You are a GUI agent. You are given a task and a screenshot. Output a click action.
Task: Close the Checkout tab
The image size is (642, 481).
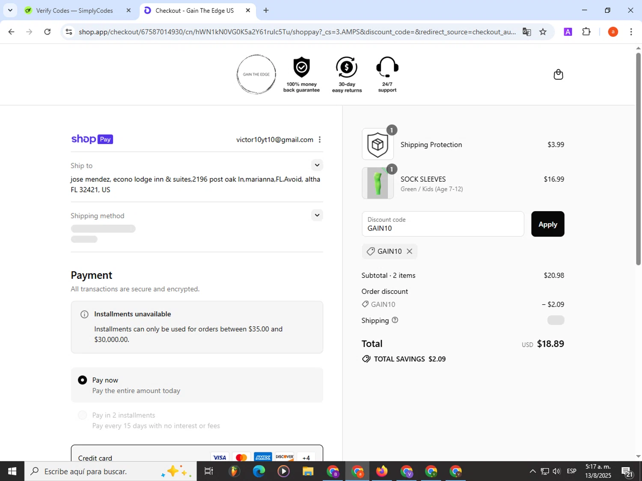[248, 10]
